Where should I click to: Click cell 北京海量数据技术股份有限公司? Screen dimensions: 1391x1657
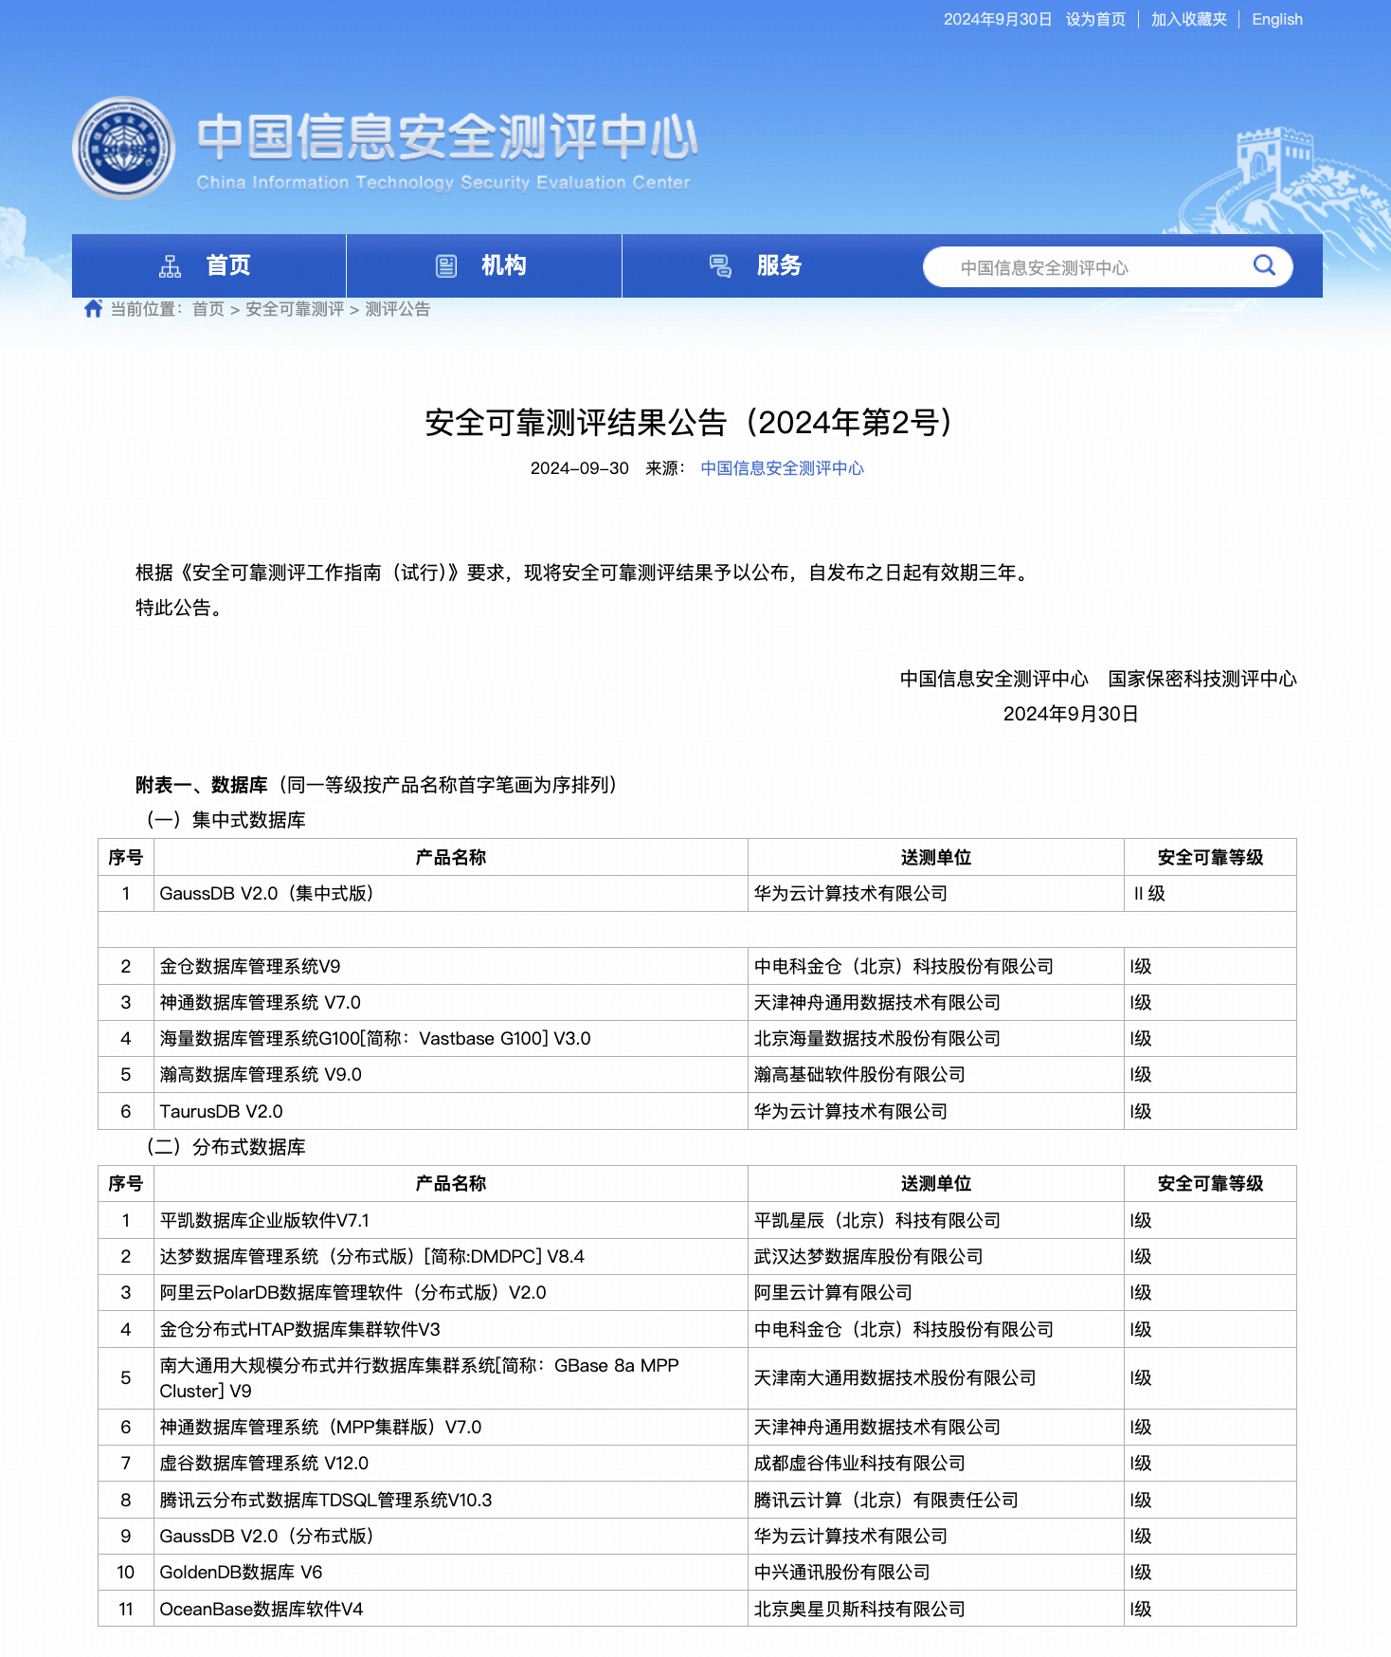click(936, 1039)
